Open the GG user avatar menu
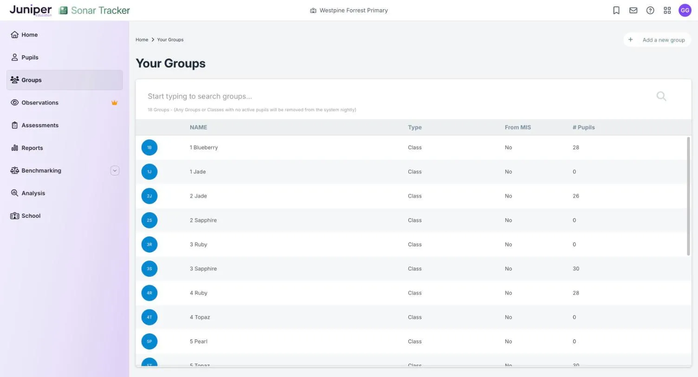 tap(685, 10)
